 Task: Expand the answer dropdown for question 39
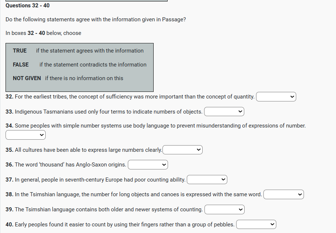point(224,209)
